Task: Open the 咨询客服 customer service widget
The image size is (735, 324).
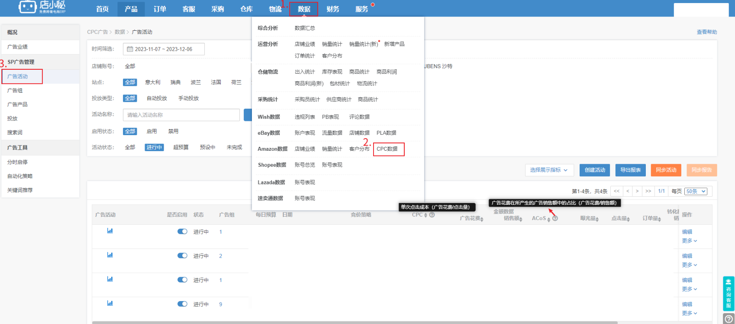Action: pos(728,294)
